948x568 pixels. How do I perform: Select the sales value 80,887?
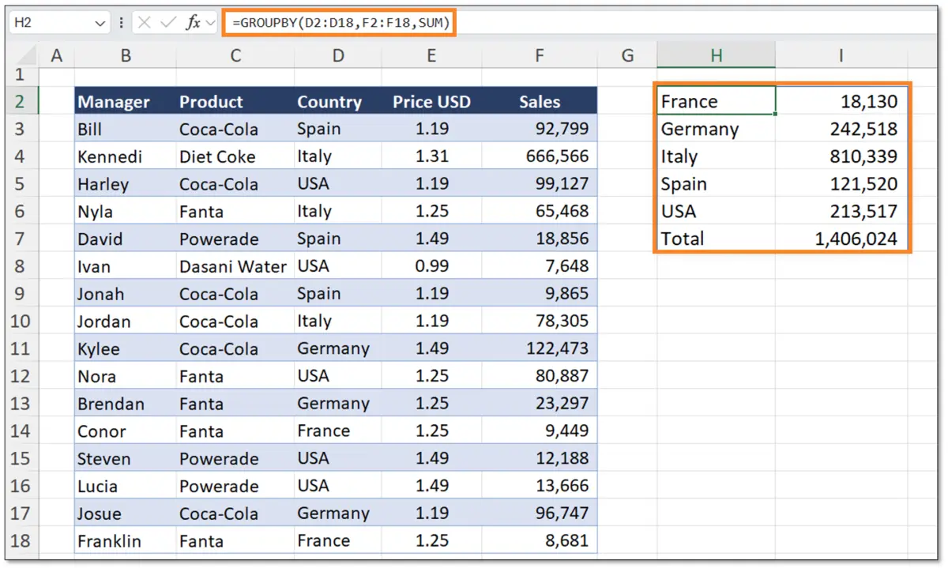click(540, 376)
